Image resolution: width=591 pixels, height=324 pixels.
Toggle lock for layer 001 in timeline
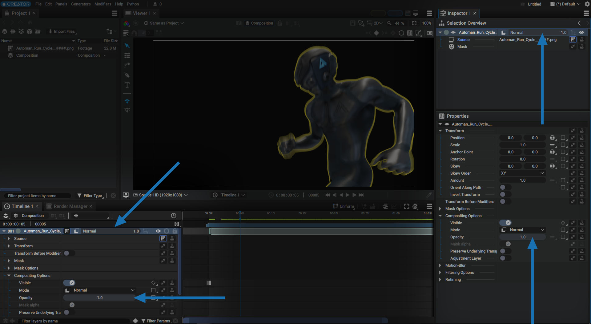pyautogui.click(x=175, y=231)
